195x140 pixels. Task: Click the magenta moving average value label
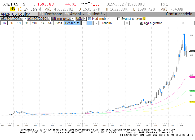coord(192,77)
